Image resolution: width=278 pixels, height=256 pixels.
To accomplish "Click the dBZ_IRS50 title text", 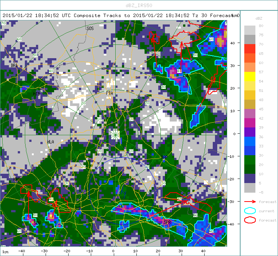I will (x=139, y=6).
